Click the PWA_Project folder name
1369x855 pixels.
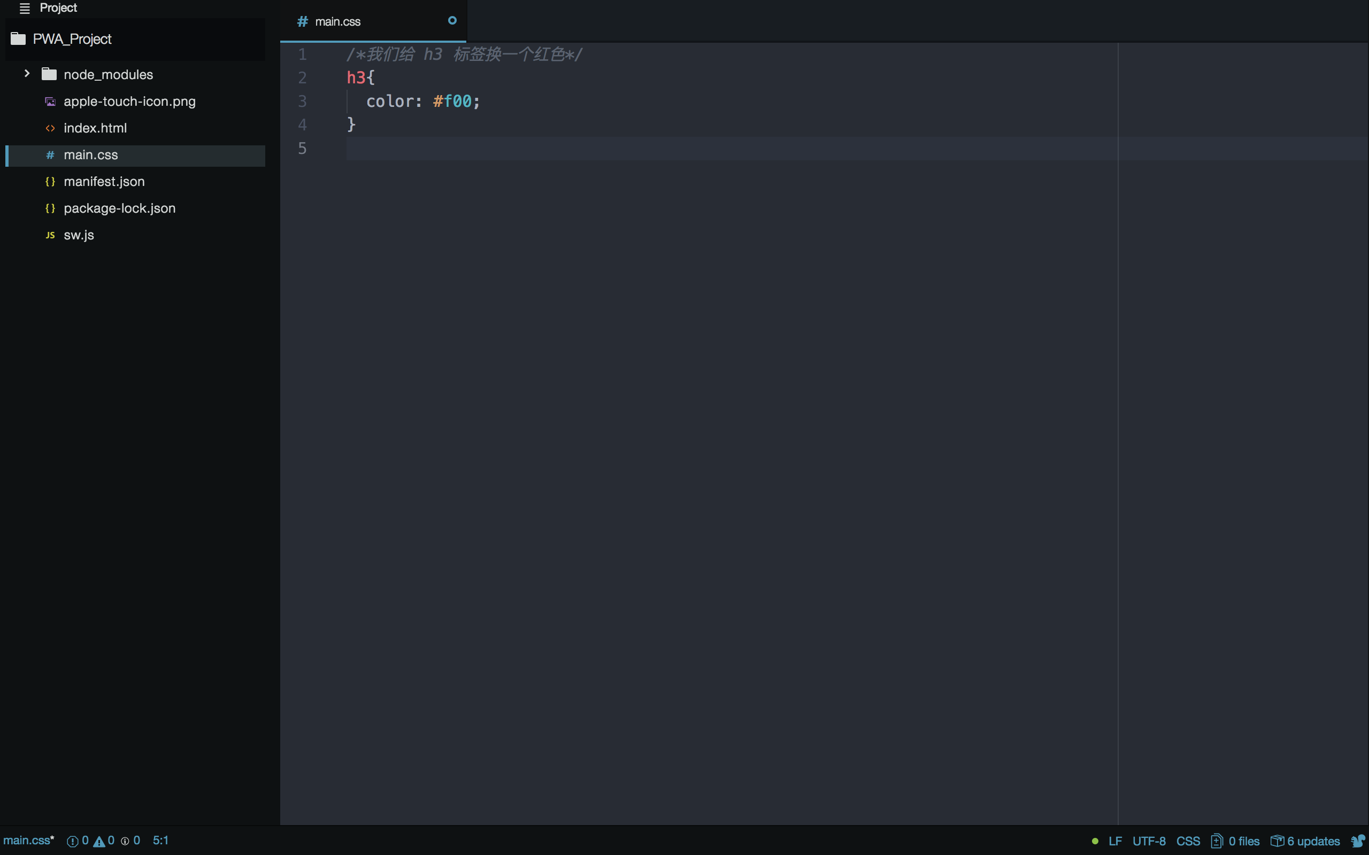72,39
